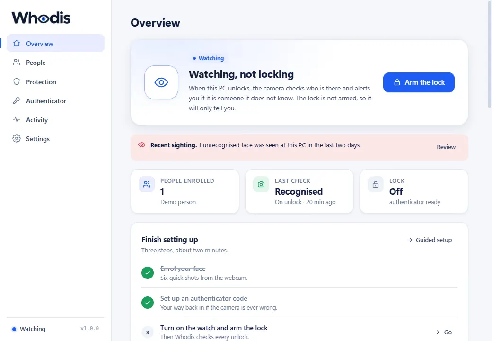Open the Overview page in the sidebar
Screen dimensions: 492x341
point(55,43)
